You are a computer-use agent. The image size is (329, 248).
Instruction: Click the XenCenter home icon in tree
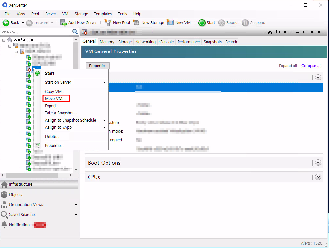point(10,40)
